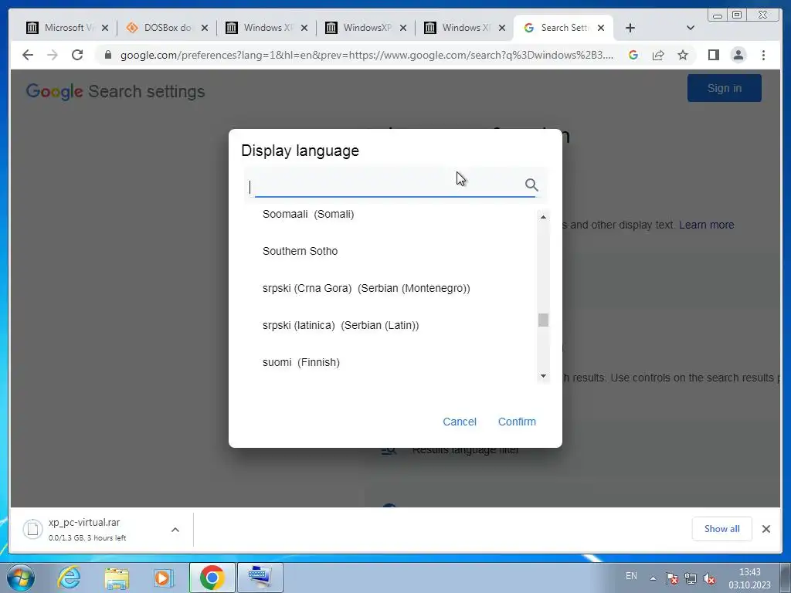791x593 pixels.
Task: Open Windows Media Player from taskbar
Action: coord(163,578)
